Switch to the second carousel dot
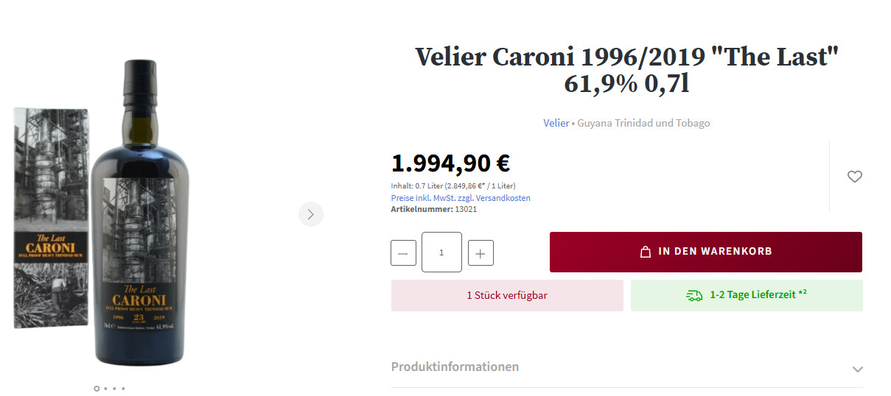Image resolution: width=891 pixels, height=396 pixels. (105, 389)
